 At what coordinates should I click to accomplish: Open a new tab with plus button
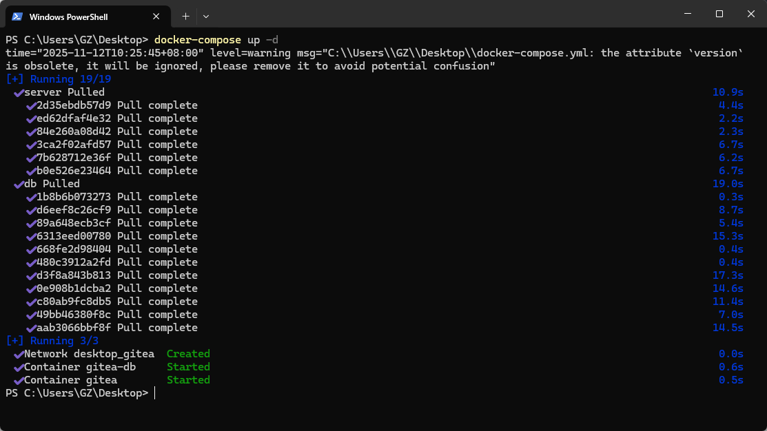186,17
